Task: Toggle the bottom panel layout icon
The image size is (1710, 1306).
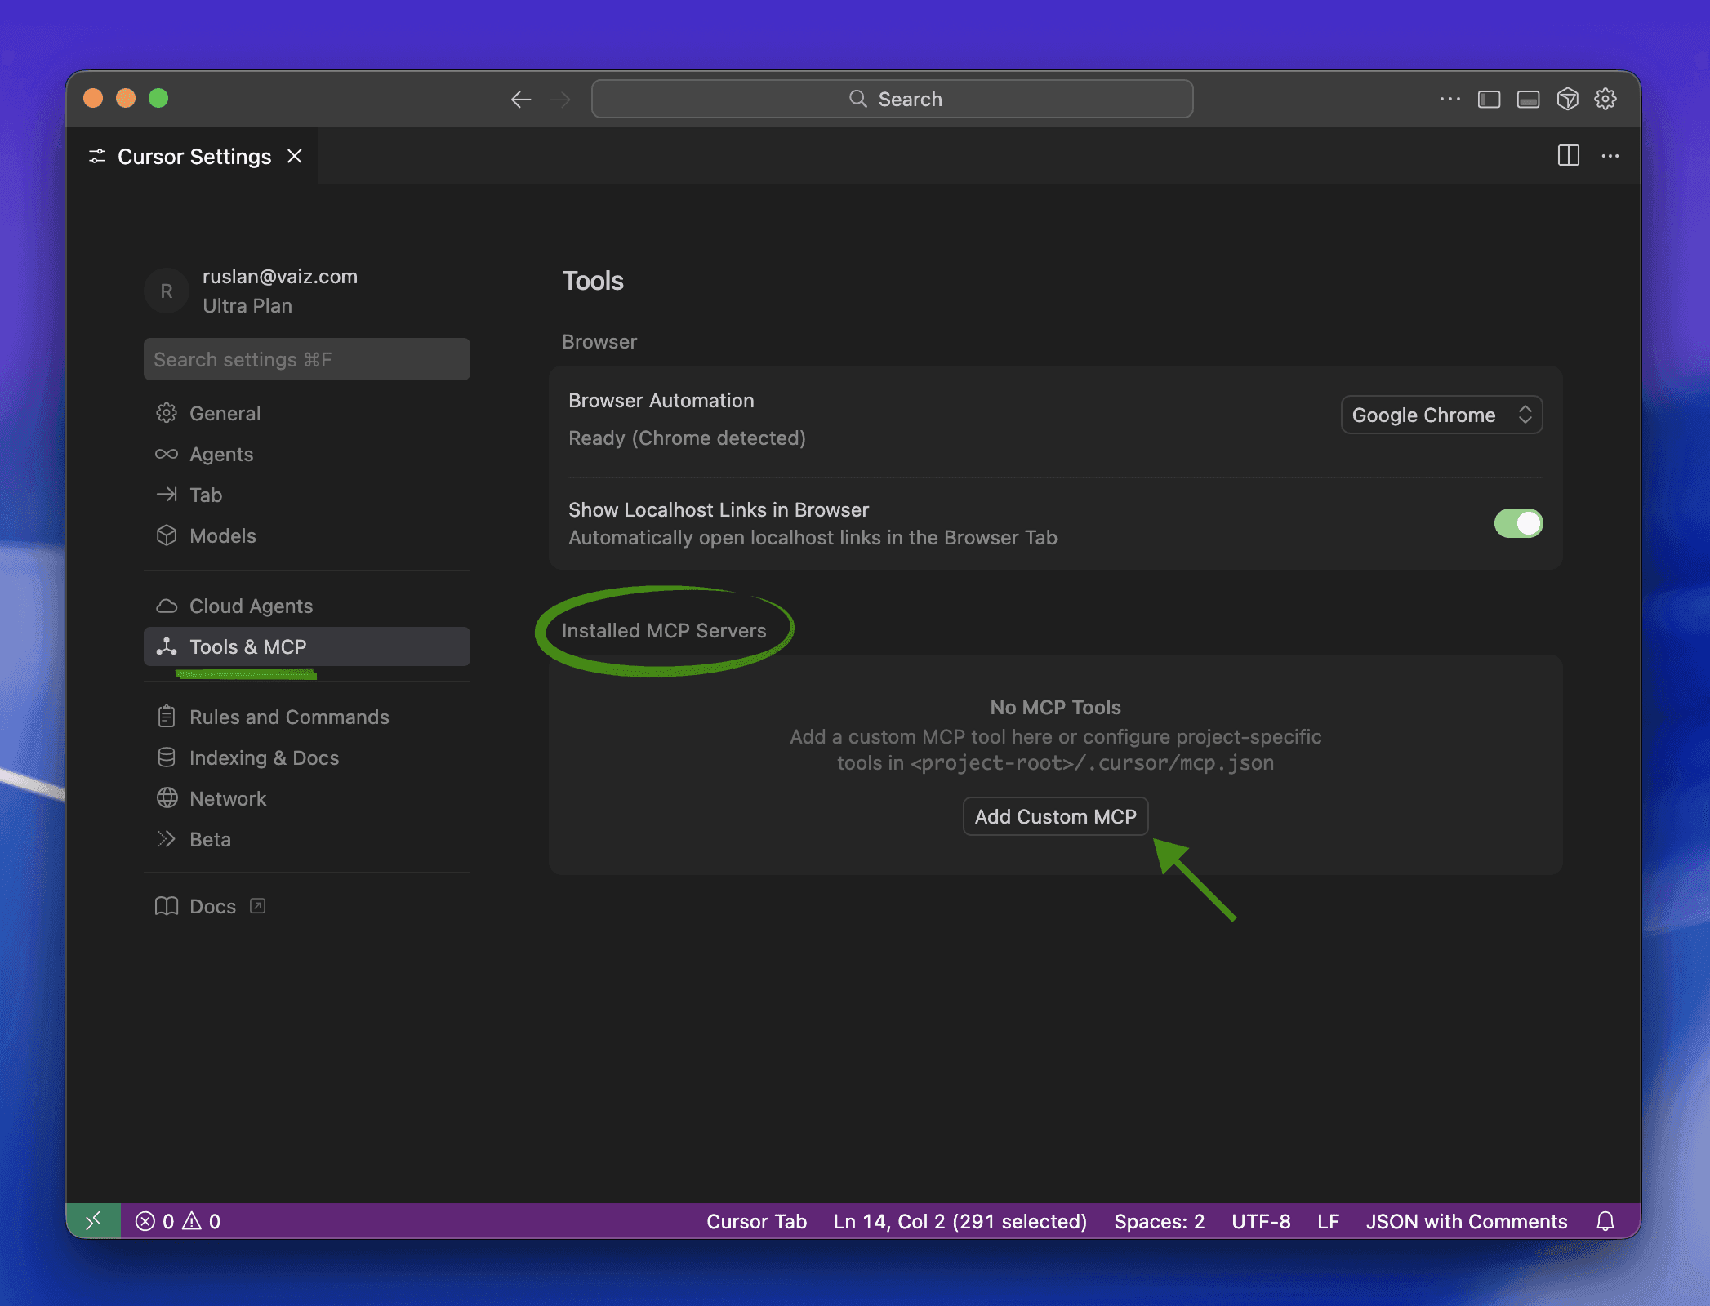Action: click(1528, 99)
